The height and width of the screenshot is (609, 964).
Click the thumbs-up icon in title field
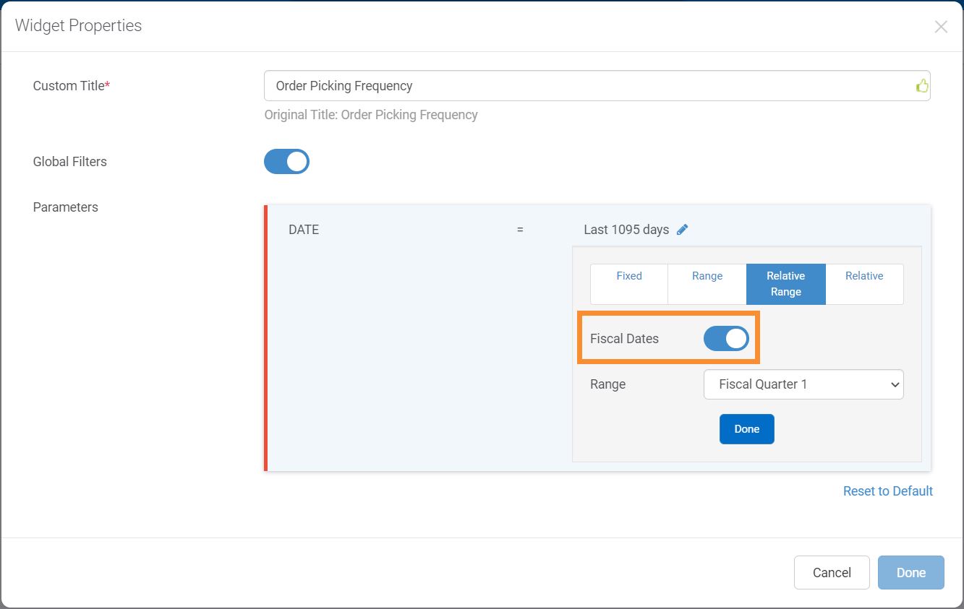point(921,86)
